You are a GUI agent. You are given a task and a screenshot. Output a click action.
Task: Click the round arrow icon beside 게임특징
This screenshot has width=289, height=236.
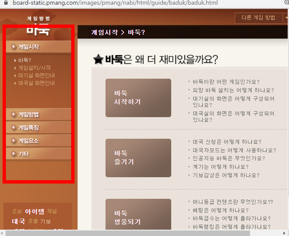point(14,127)
